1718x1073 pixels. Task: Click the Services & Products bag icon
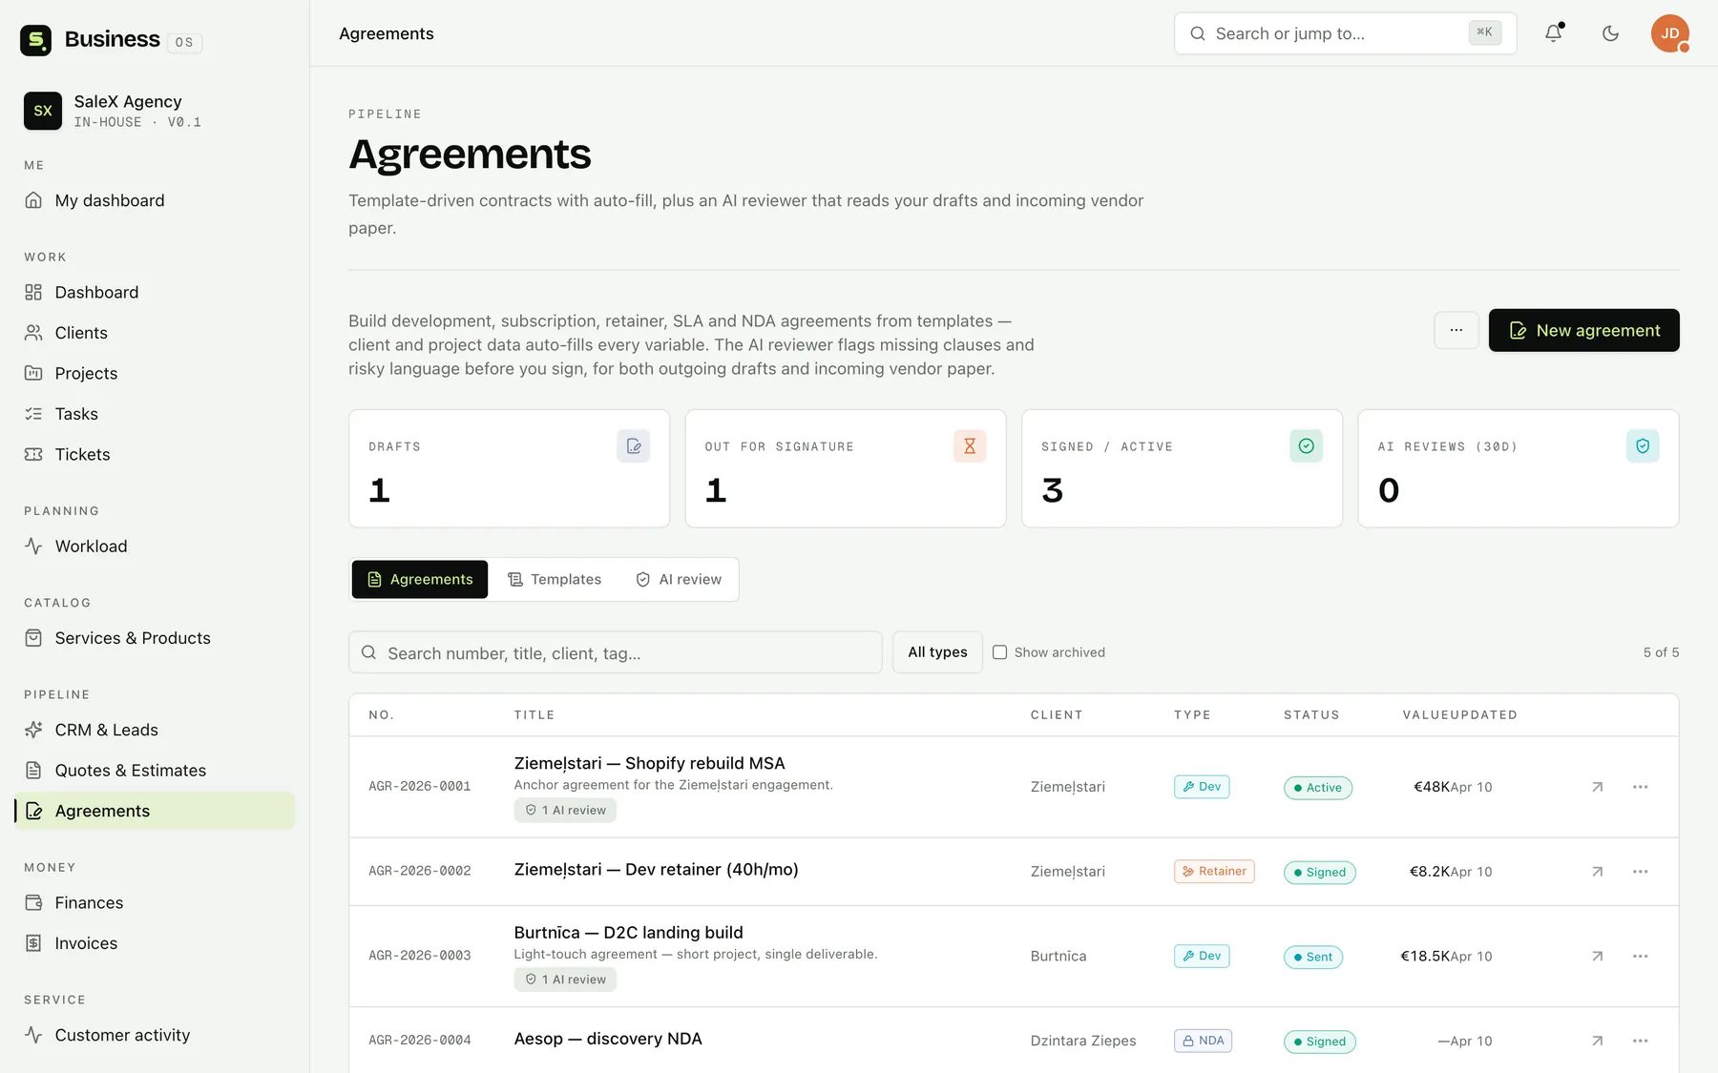tap(33, 638)
